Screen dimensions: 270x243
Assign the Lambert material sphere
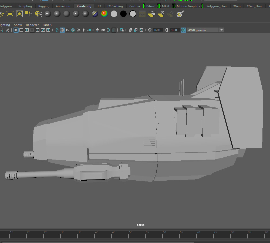tap(67, 14)
